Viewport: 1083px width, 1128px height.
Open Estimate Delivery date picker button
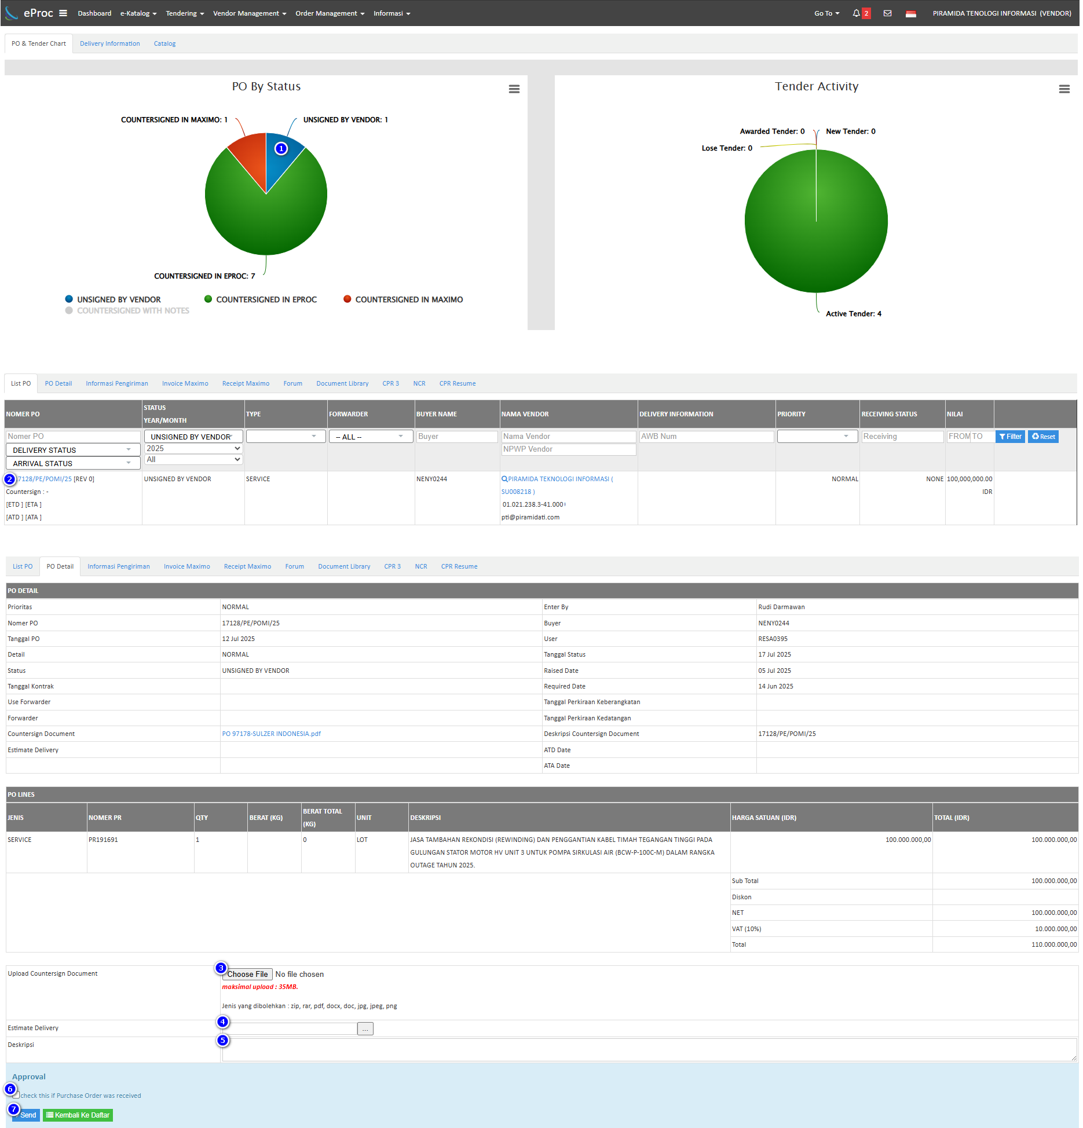tap(365, 1029)
